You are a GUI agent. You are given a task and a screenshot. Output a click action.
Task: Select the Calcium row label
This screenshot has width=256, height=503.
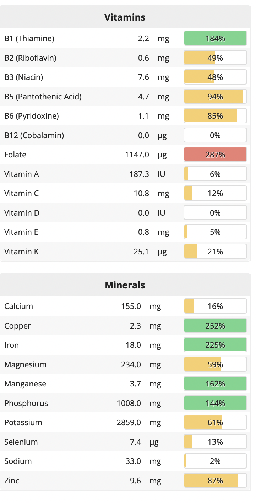(18, 306)
